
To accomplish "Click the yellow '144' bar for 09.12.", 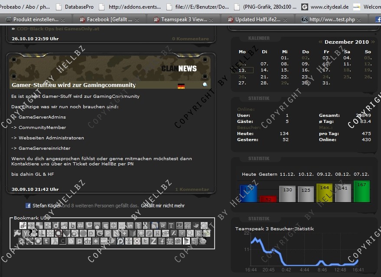I will (324, 193).
